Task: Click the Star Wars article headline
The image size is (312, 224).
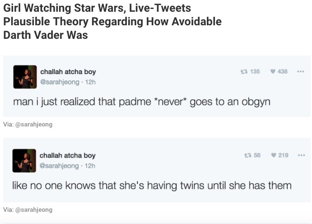Action: [x=112, y=21]
